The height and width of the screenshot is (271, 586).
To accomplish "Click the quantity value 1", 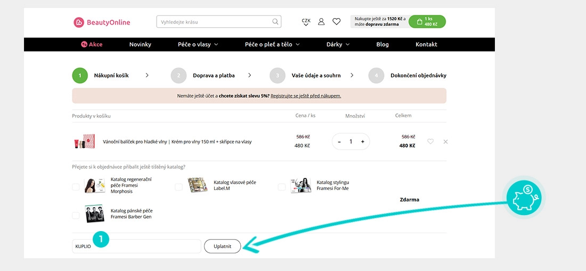I will [x=351, y=142].
